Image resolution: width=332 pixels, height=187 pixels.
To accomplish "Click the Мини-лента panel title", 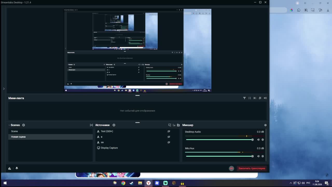I will click(16, 98).
